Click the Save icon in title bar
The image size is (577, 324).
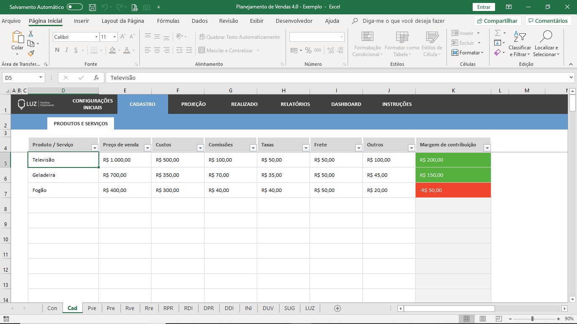(92, 7)
